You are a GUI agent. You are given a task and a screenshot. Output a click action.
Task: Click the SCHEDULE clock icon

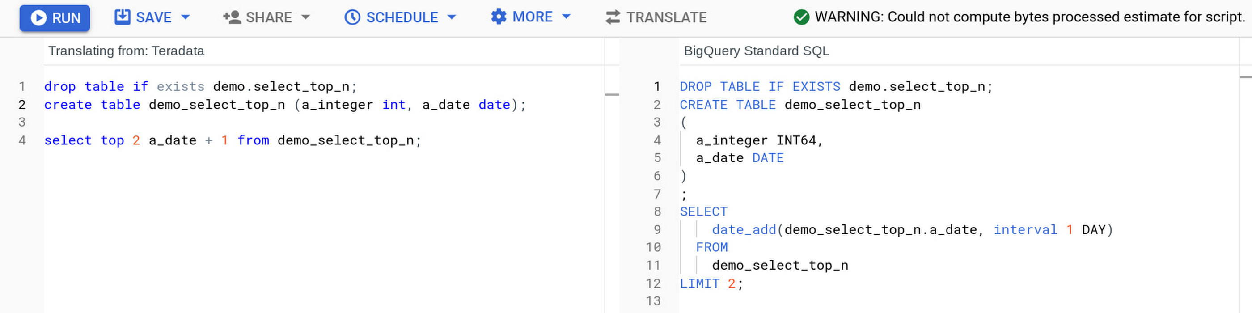coord(352,17)
